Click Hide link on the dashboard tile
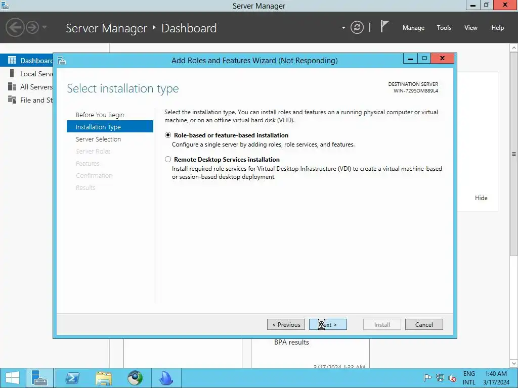Screen dimensions: 518x388 (x=482, y=198)
